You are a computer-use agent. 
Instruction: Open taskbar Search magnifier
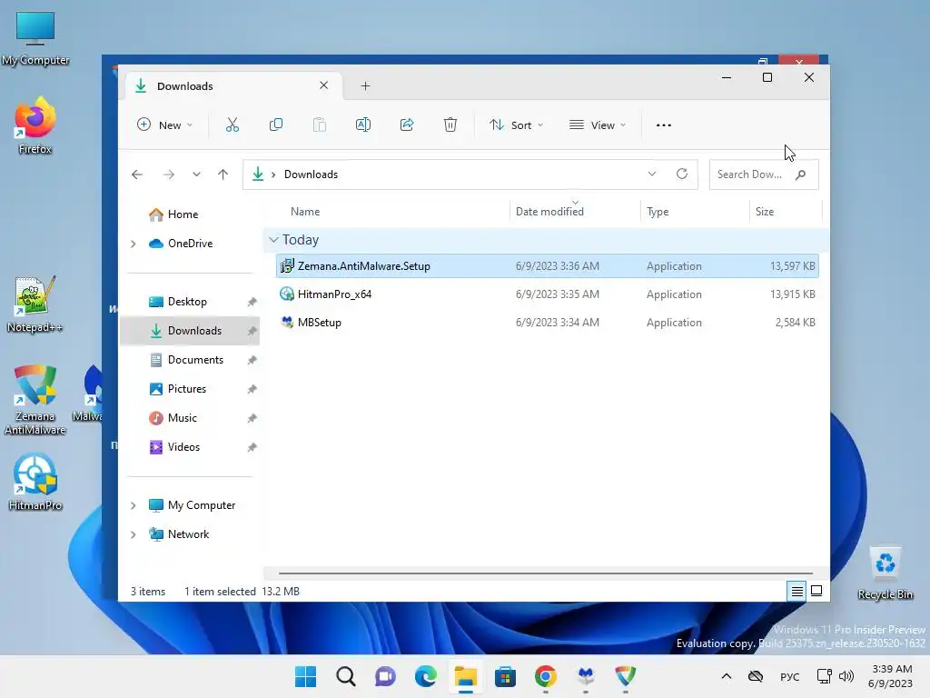[x=346, y=676]
